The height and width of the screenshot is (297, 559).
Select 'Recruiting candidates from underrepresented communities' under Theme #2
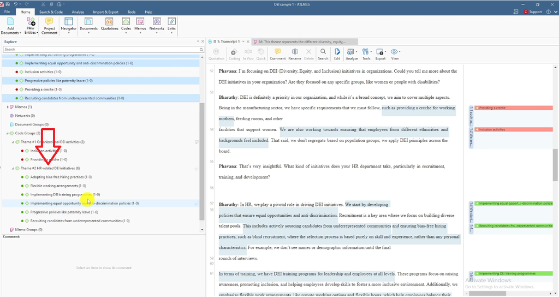point(80,221)
